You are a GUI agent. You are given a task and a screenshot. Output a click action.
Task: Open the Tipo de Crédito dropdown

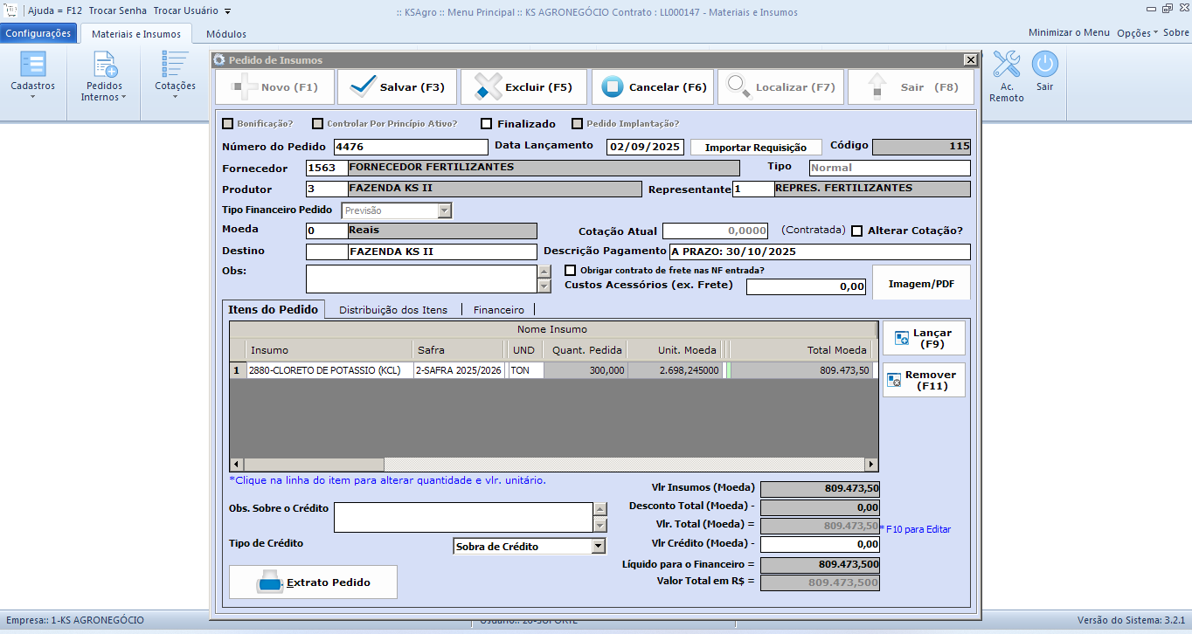598,547
